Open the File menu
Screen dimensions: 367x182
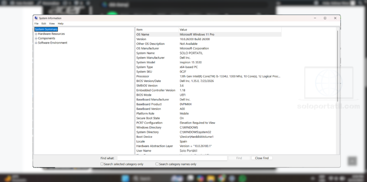pos(37,24)
